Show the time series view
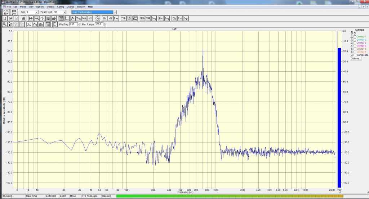This screenshot has width=369, height=199. click(x=31, y=18)
